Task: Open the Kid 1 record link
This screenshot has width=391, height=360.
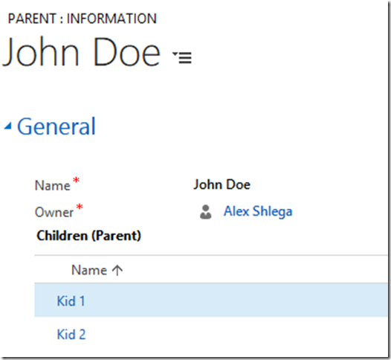Action: [71, 301]
